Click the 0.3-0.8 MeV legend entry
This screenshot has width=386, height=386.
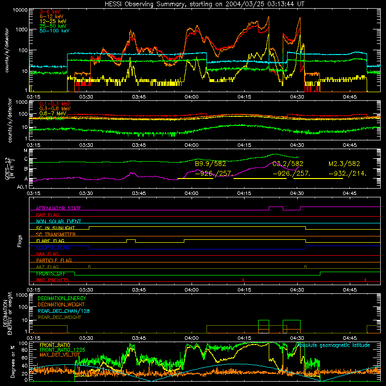point(55,109)
